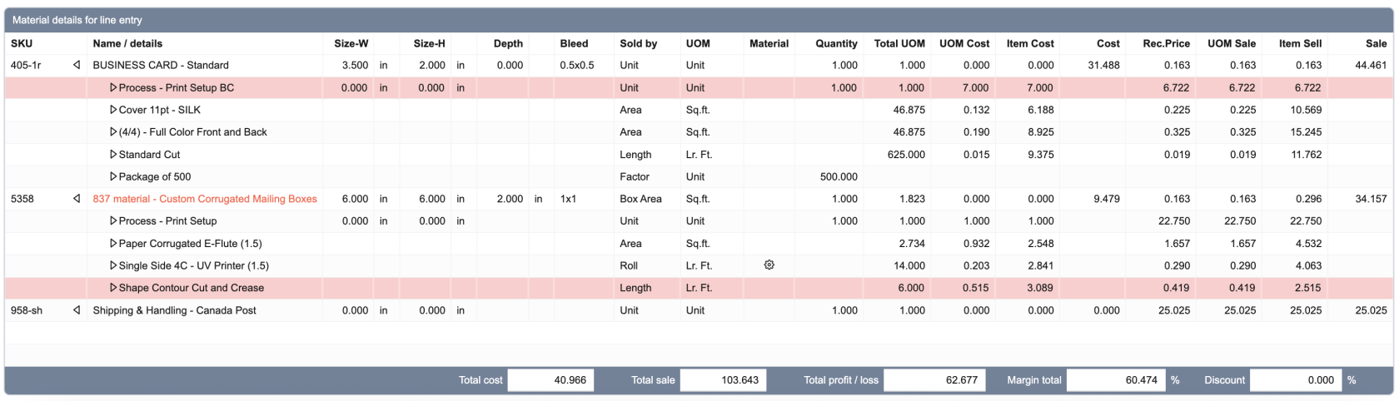Expand the Standard Cut row
Viewport: 1399px width, 401px height.
click(113, 155)
